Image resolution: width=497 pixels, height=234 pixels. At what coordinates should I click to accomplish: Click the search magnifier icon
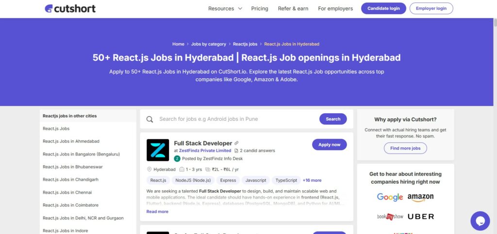(149, 119)
